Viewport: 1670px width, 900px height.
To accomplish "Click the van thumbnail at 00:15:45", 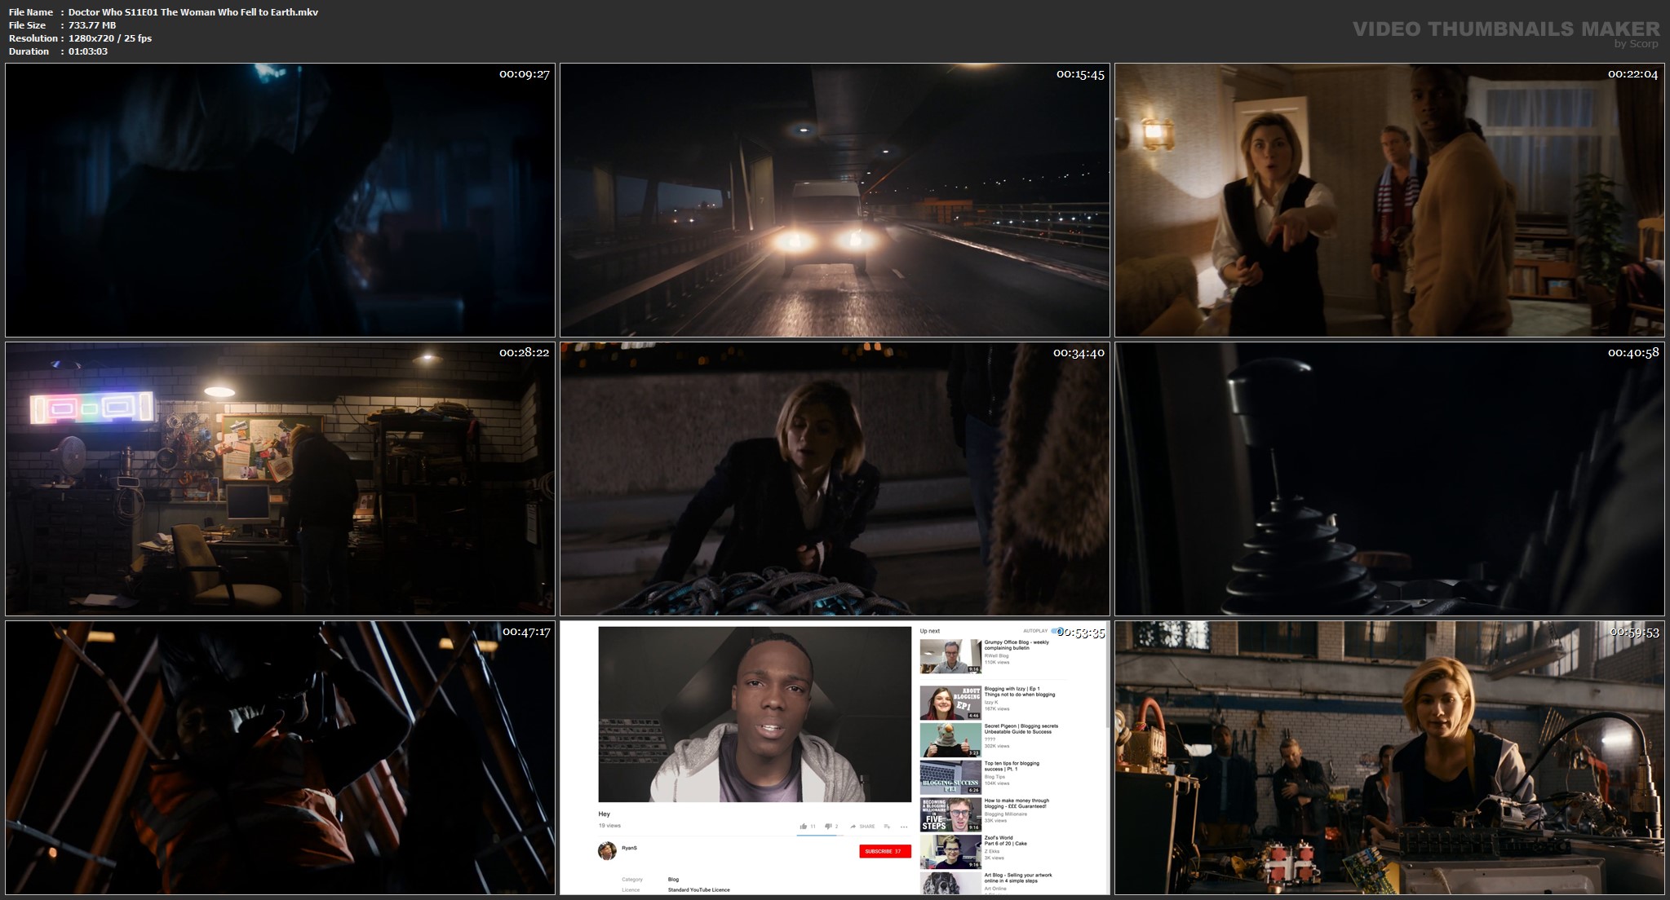I will coord(834,200).
